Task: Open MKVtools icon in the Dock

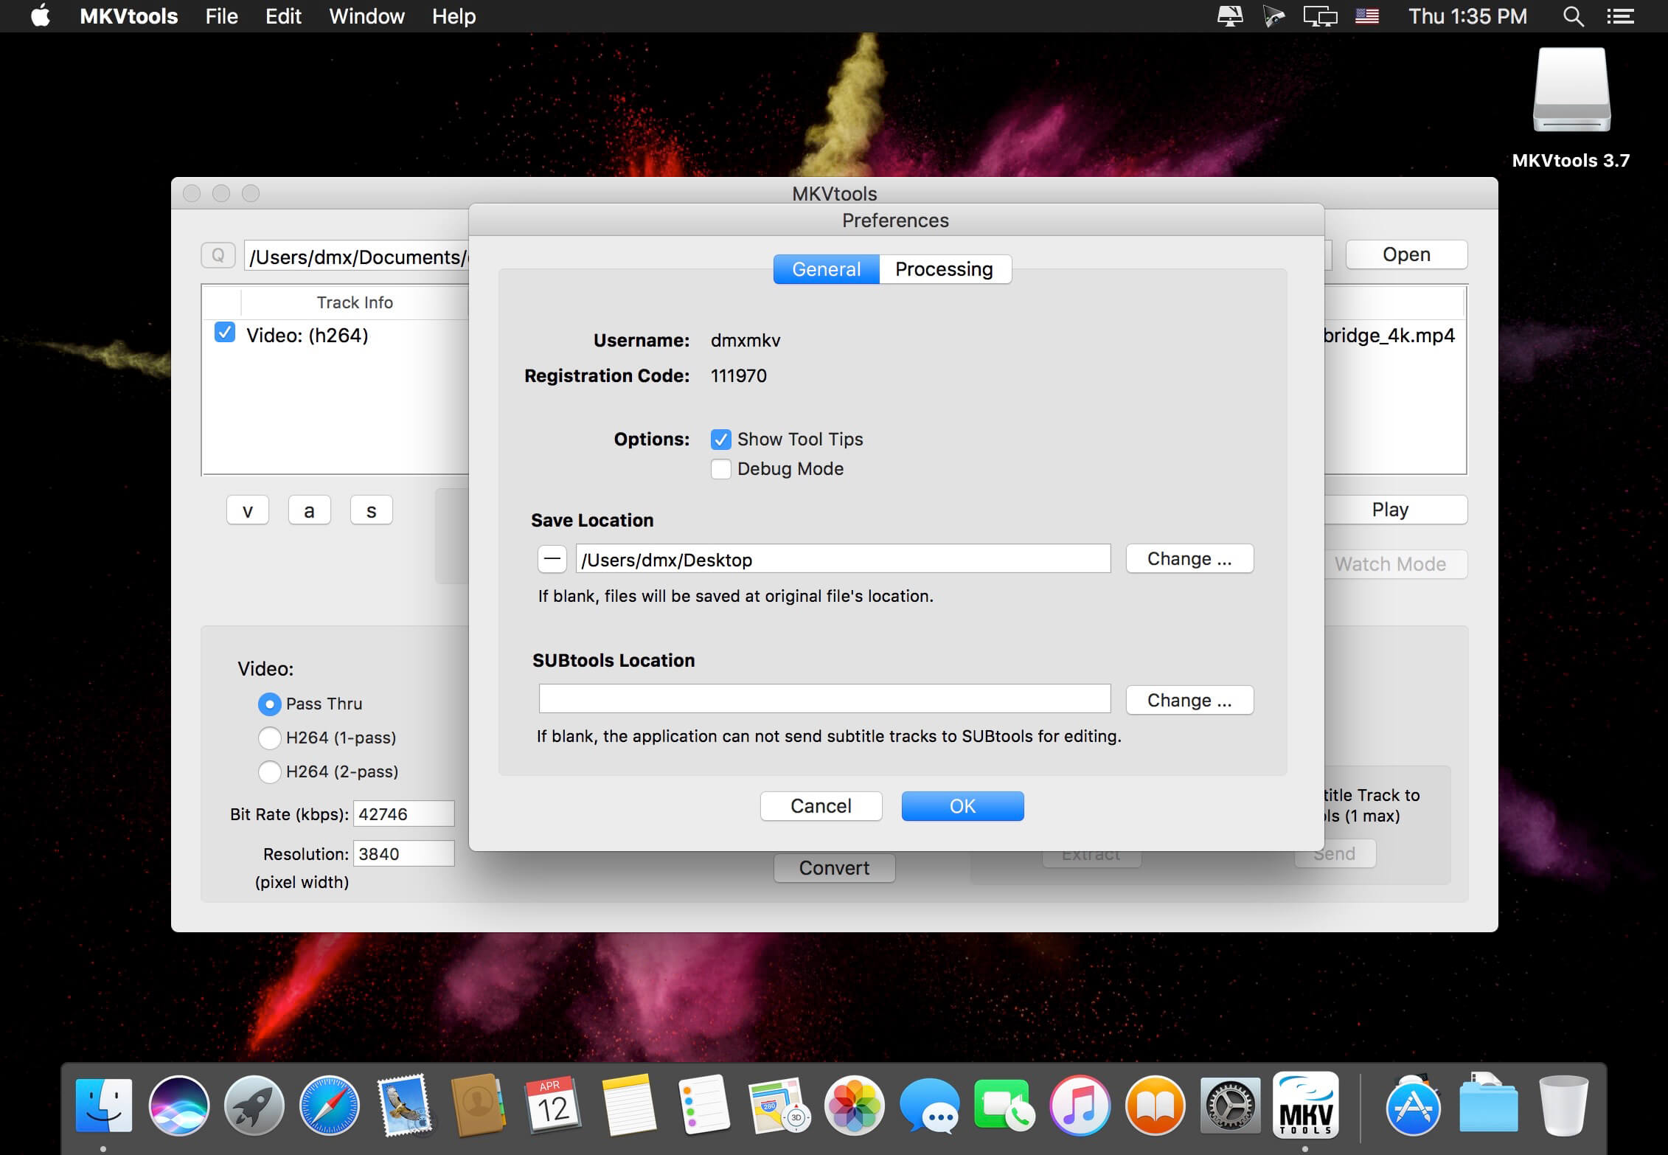Action: 1305,1105
